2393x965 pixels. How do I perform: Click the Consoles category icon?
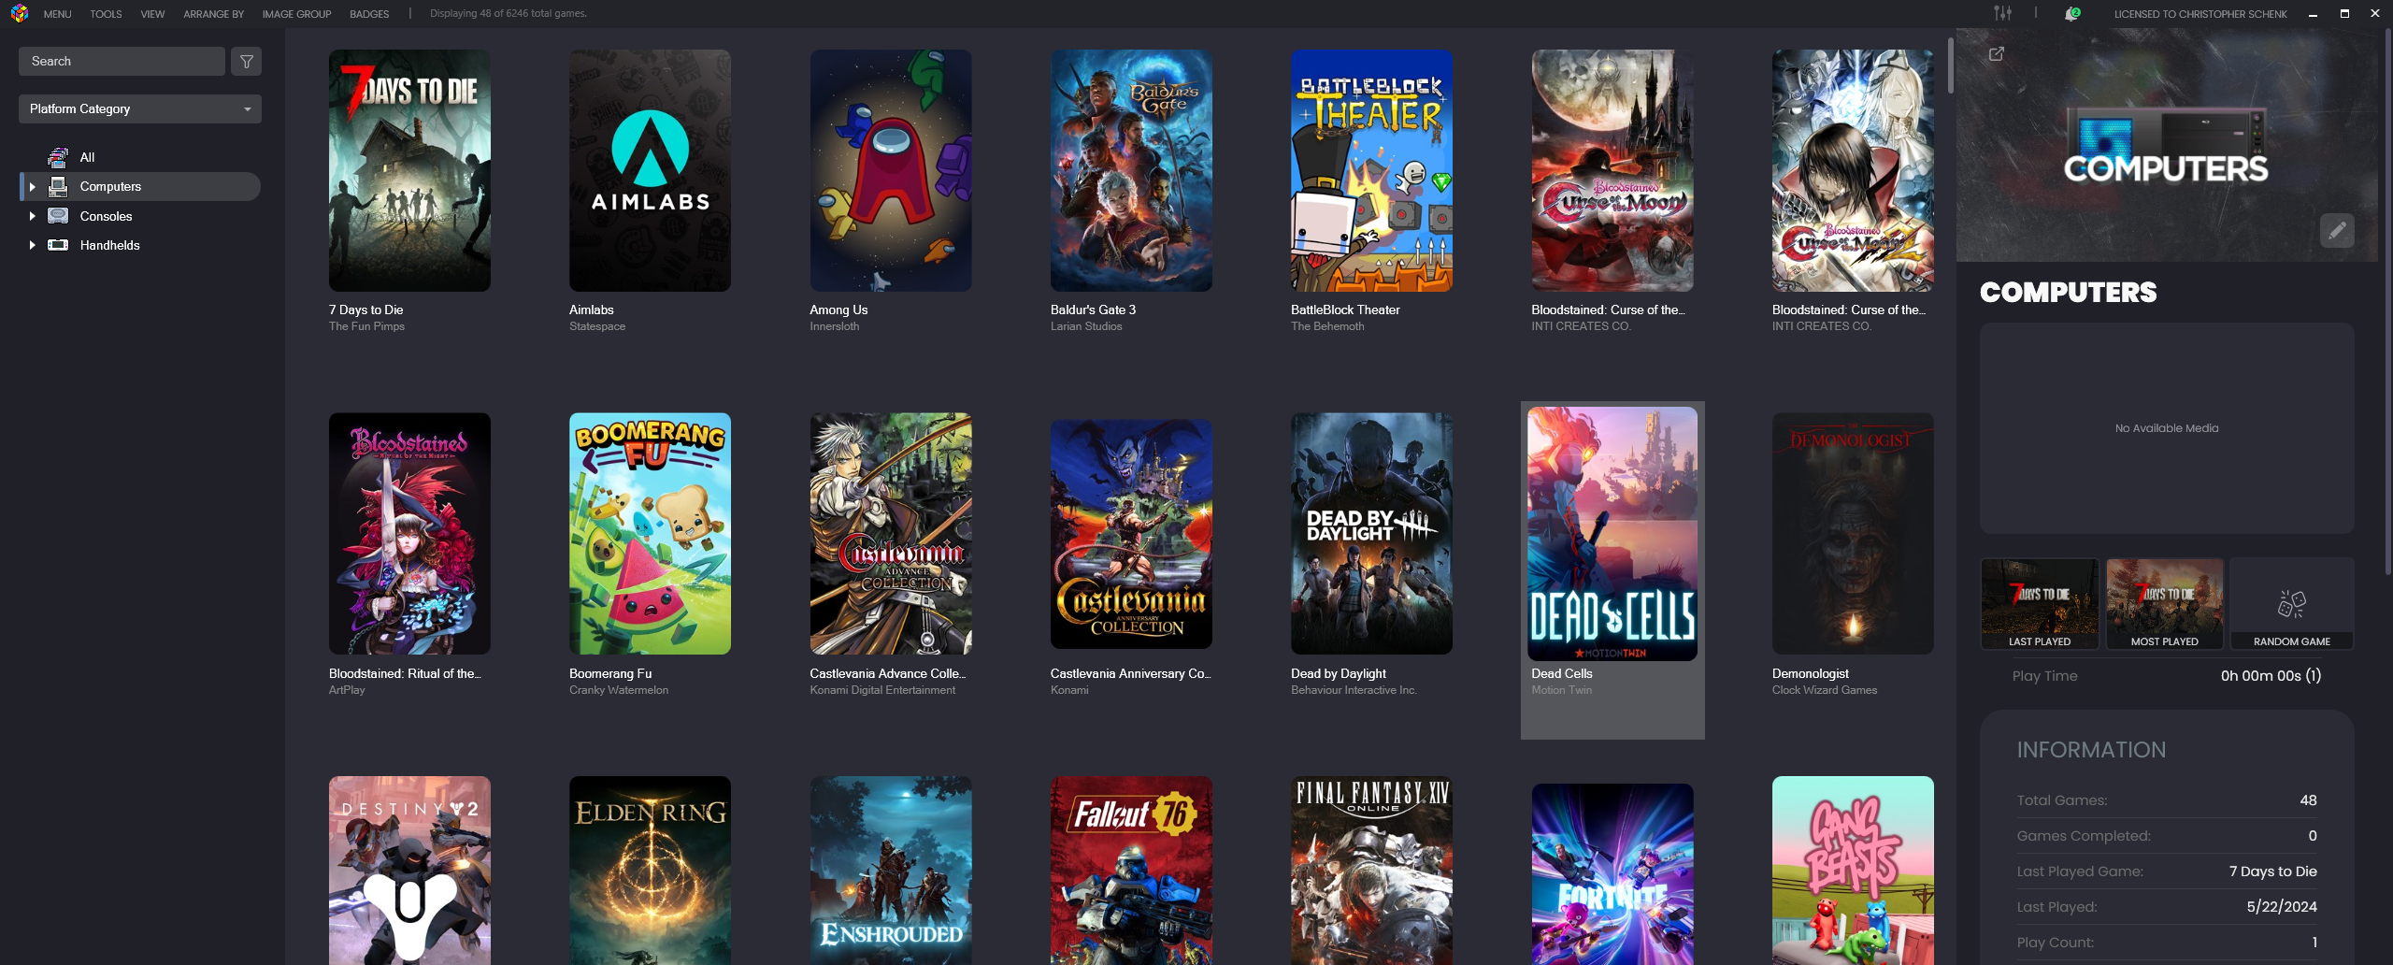pyautogui.click(x=58, y=216)
